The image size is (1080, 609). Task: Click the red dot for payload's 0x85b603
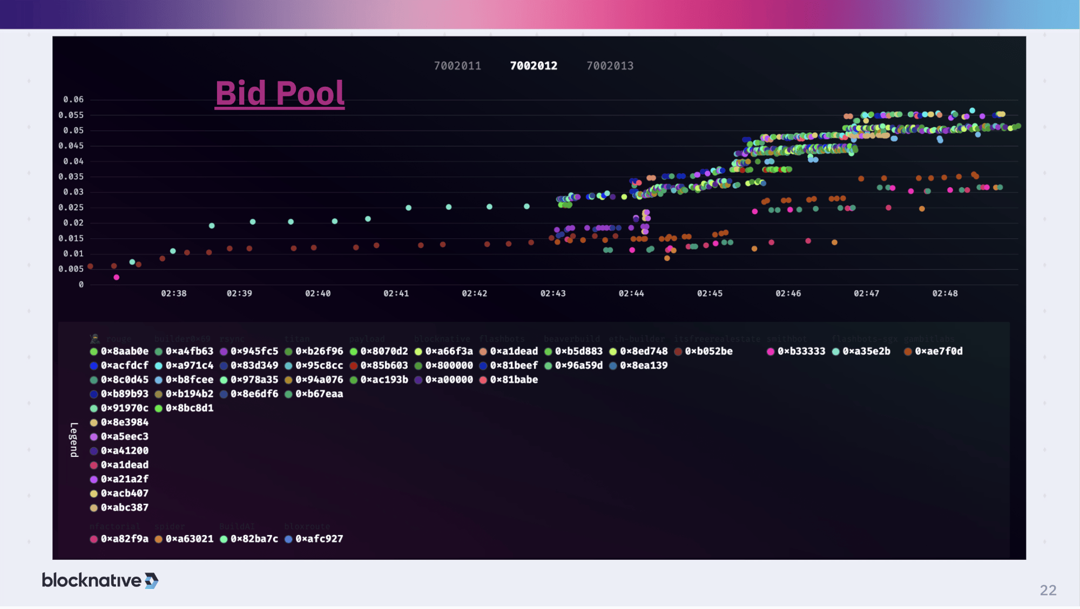point(354,365)
